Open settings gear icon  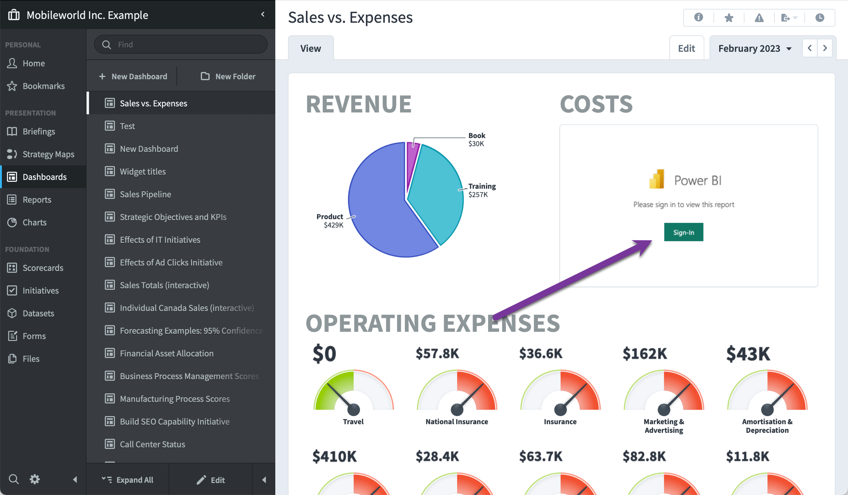point(35,479)
